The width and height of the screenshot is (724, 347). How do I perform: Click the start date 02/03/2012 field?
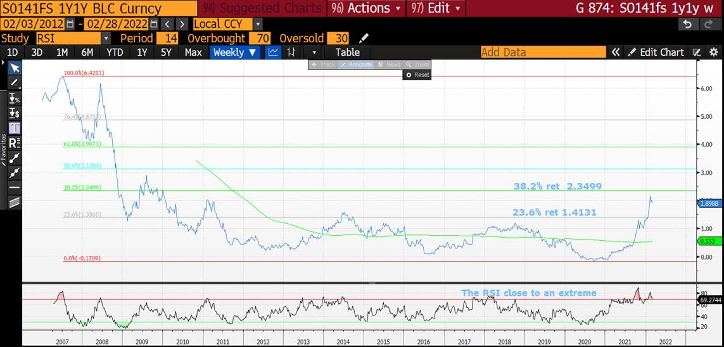[x=33, y=24]
